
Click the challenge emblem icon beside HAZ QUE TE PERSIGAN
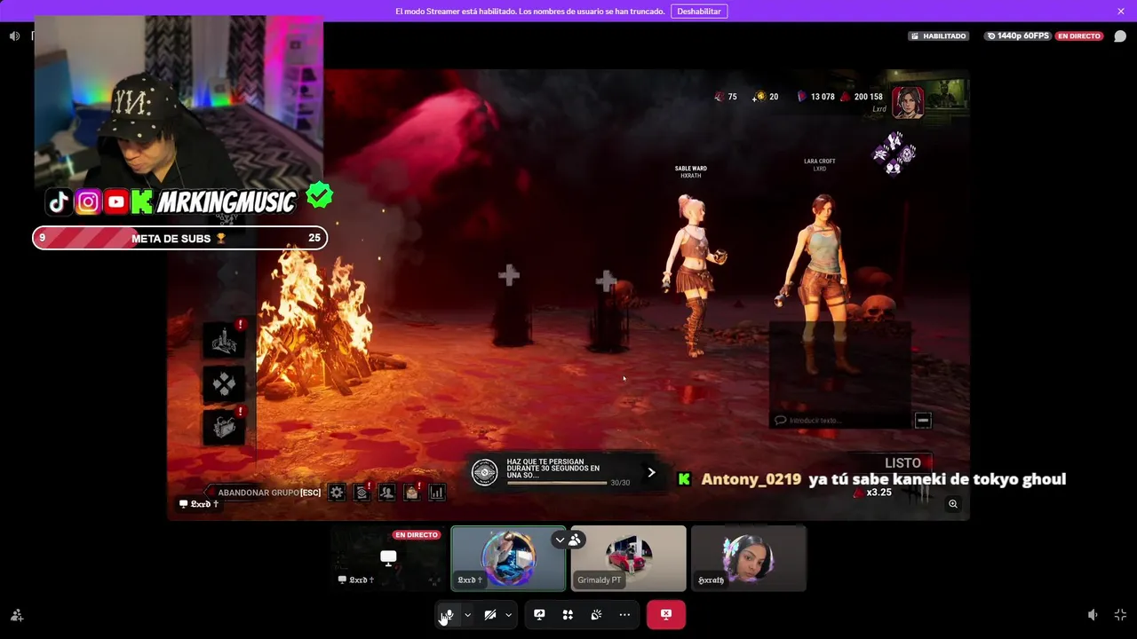(484, 472)
